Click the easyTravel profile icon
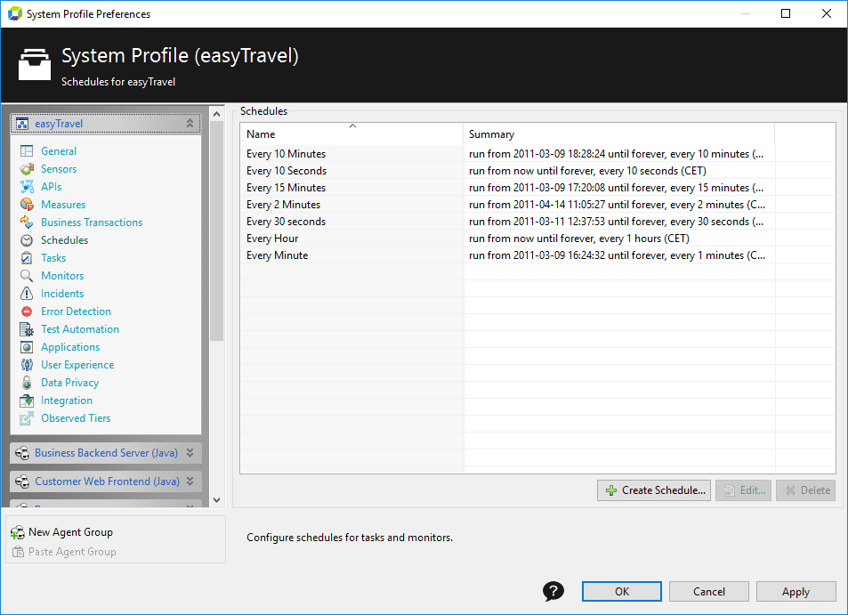848x615 pixels. tap(21, 124)
